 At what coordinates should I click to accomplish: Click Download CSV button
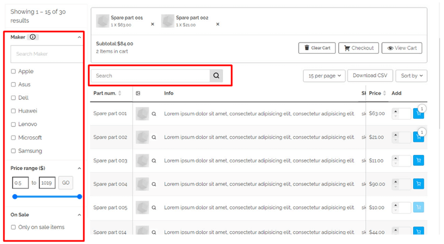pos(370,76)
